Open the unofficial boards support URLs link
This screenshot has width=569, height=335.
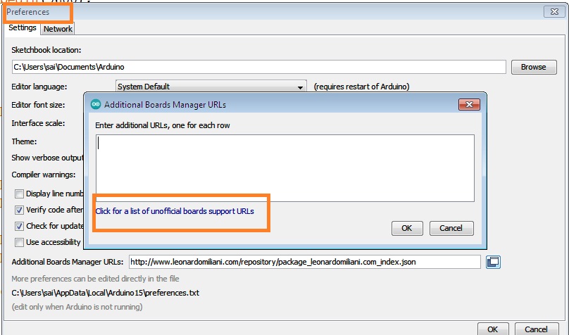click(175, 211)
